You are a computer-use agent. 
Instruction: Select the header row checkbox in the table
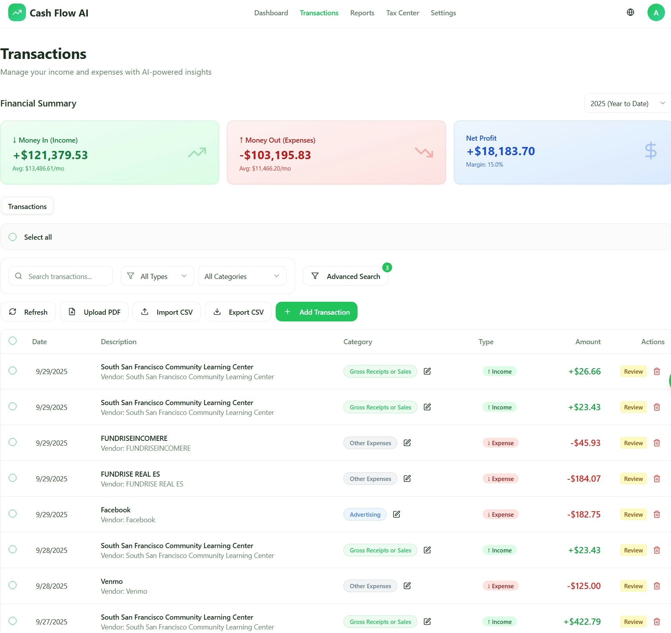pos(13,341)
